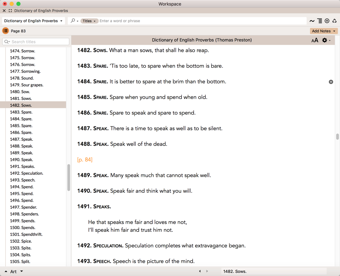This screenshot has width=340, height=276.
Task: Open the search icon's dropdown arrow
Action: pos(78,21)
